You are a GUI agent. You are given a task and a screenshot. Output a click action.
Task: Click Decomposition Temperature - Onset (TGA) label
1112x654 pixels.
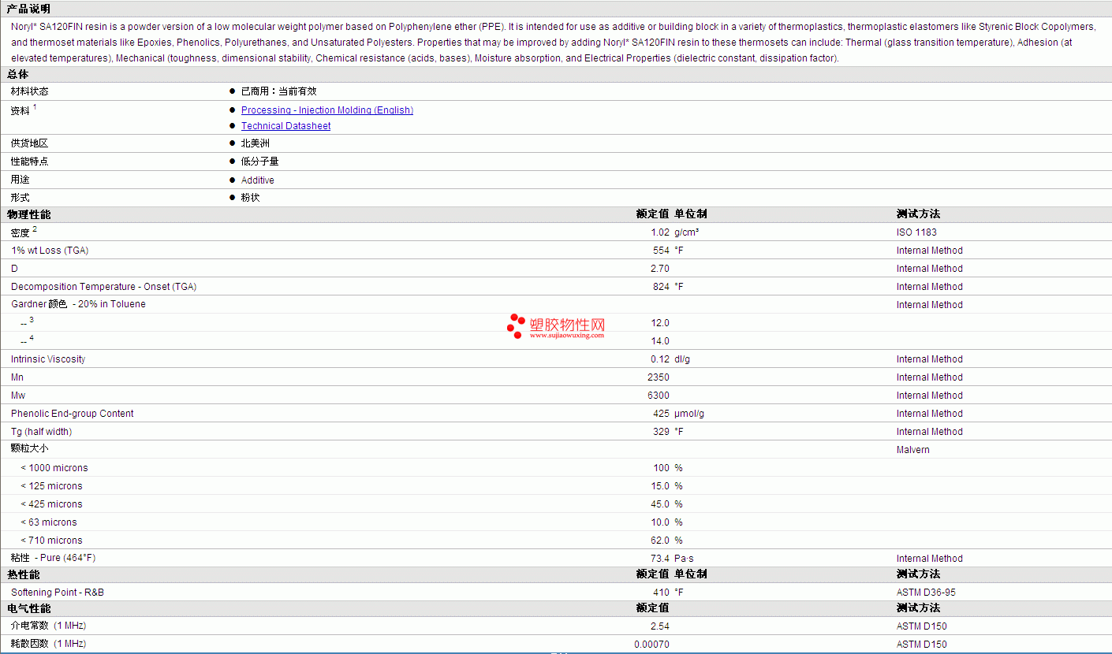click(x=104, y=287)
